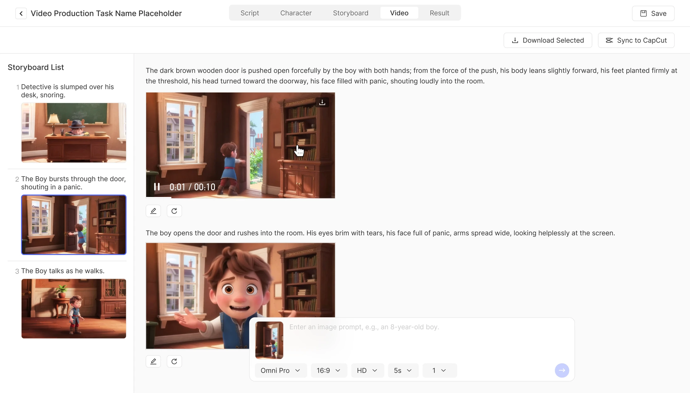Viewport: 690px width, 393px height.
Task: Regenerate the first video with the refresh icon
Action: [174, 211]
